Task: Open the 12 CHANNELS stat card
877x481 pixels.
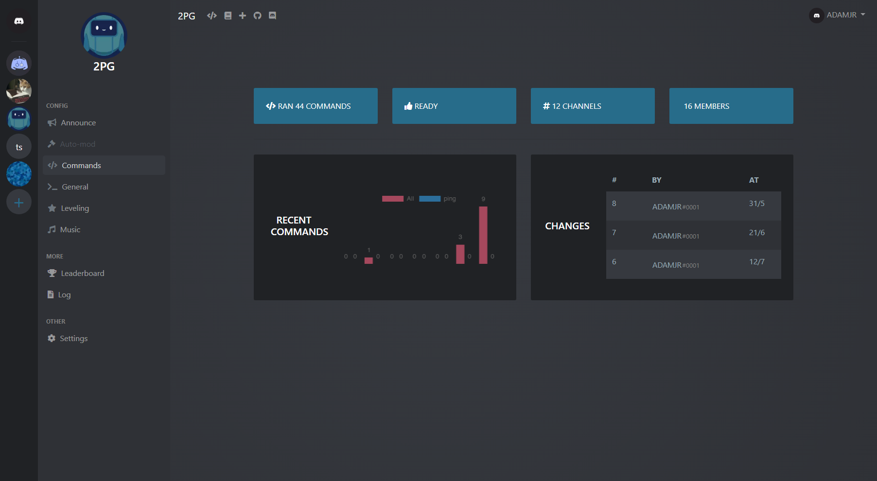Action: (592, 106)
